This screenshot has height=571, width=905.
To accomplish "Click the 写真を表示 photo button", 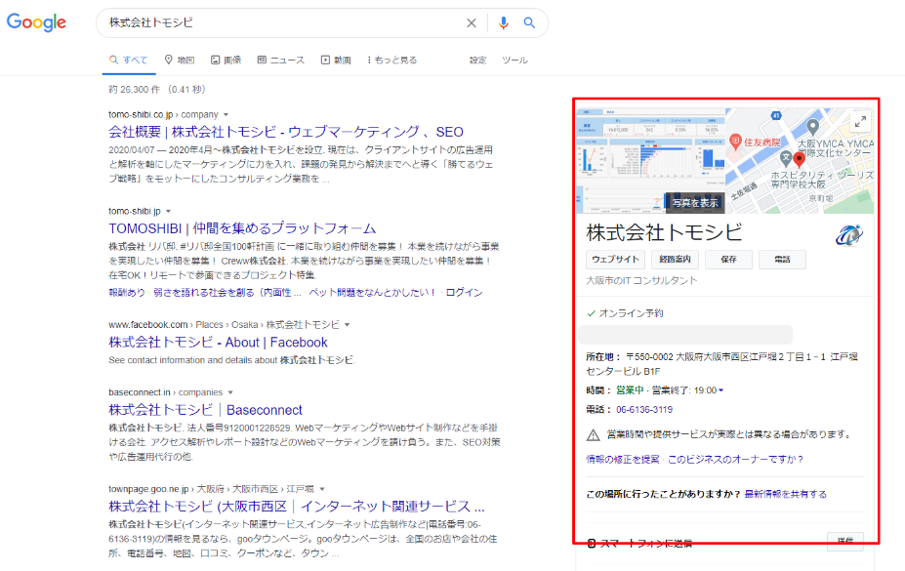I will [695, 202].
